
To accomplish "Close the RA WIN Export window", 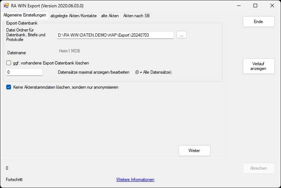I will pos(272,6).
